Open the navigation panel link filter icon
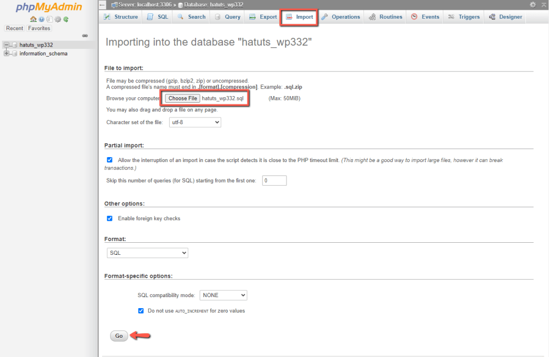The height and width of the screenshot is (357, 549). [x=85, y=35]
